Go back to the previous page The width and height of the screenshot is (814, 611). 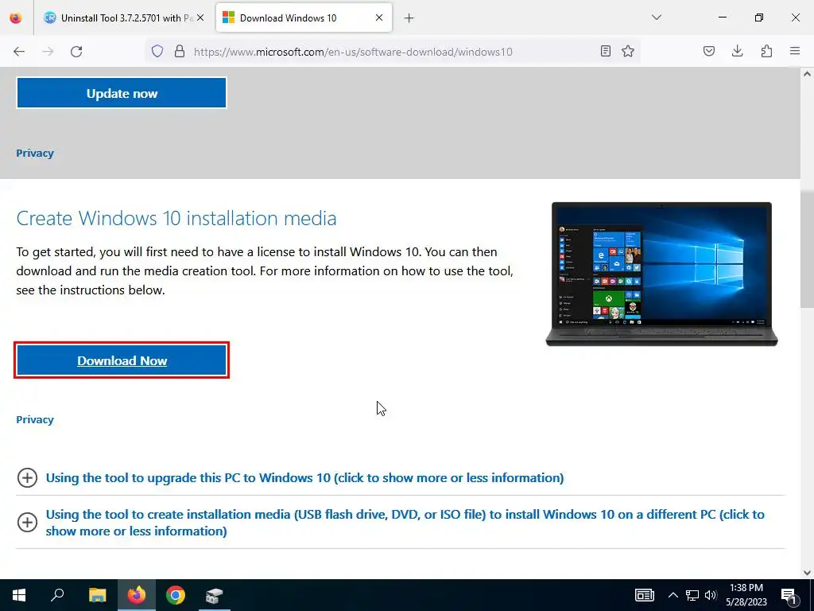[19, 52]
